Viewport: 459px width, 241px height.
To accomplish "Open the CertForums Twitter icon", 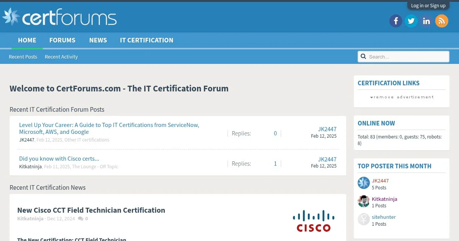I will click(411, 21).
